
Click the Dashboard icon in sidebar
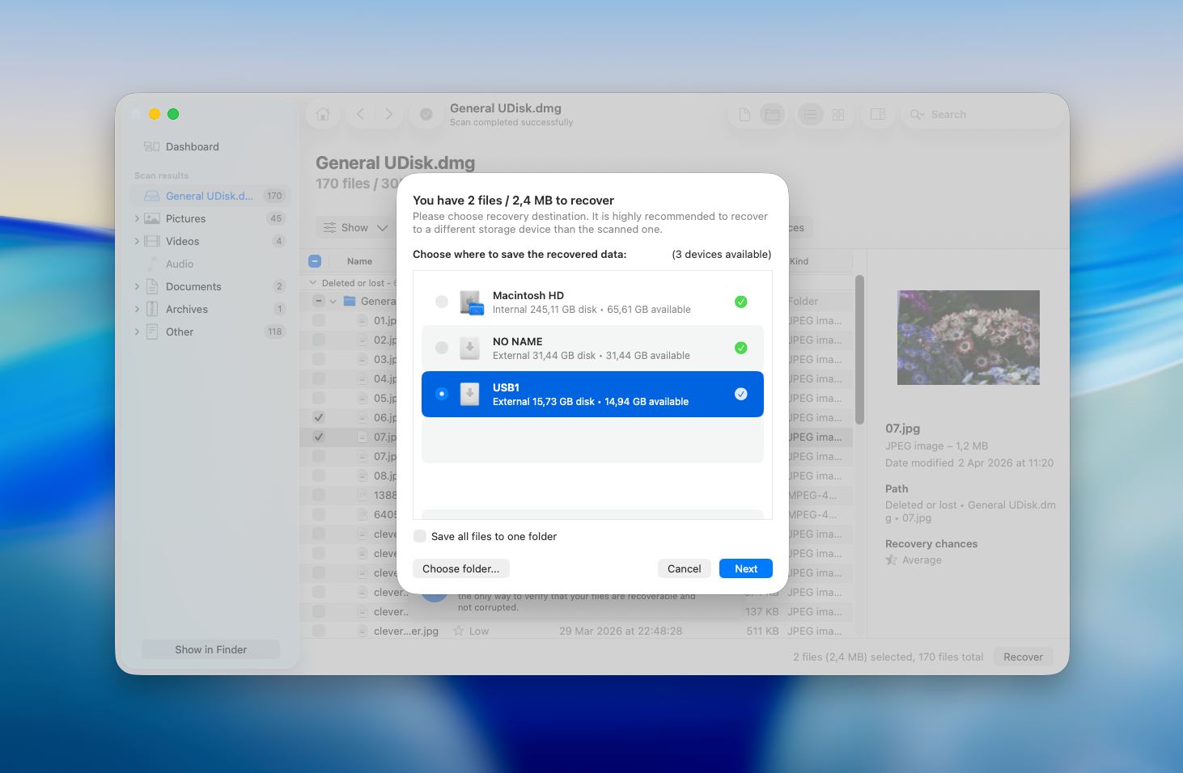pyautogui.click(x=151, y=146)
